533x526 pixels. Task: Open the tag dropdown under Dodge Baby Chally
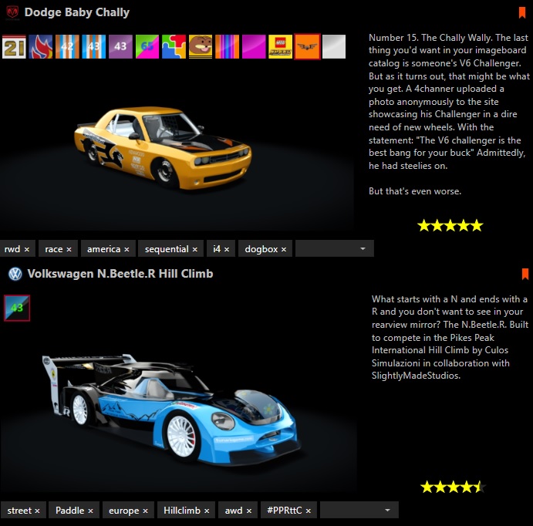(x=363, y=249)
